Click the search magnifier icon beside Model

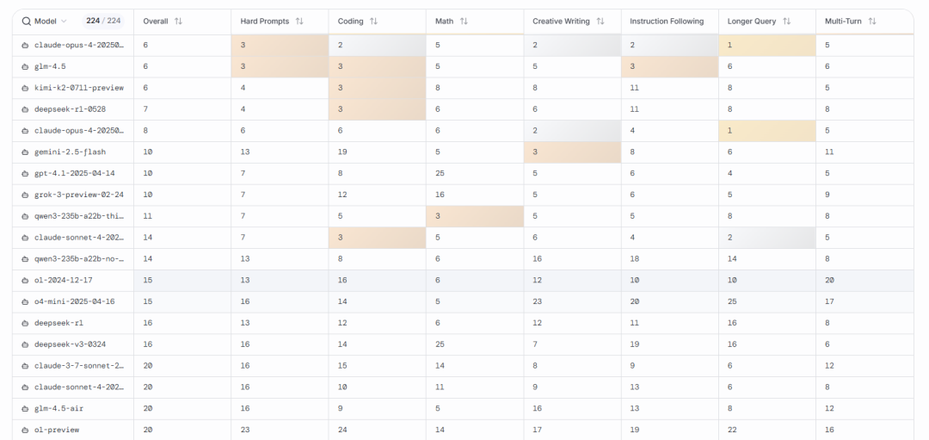tap(27, 21)
